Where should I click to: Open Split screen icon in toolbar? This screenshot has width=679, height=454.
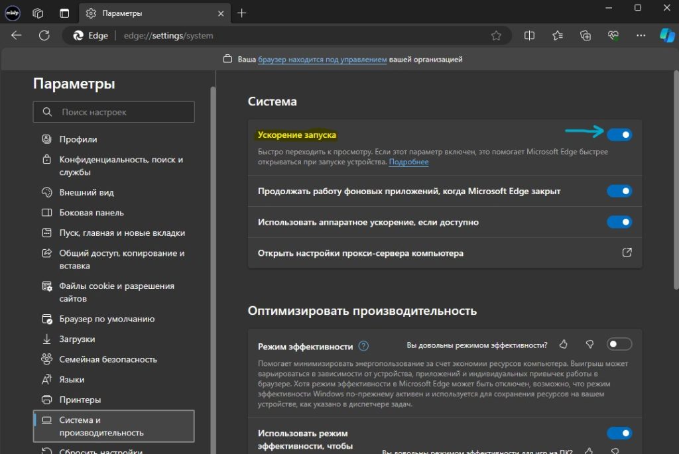coord(529,35)
